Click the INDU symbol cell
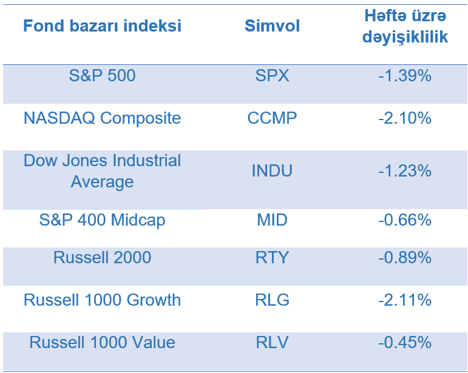Viewport: 468px width, 373px height. [272, 171]
